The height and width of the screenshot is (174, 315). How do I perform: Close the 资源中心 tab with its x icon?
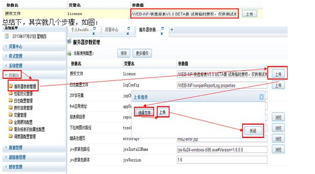pyautogui.click(x=128, y=34)
